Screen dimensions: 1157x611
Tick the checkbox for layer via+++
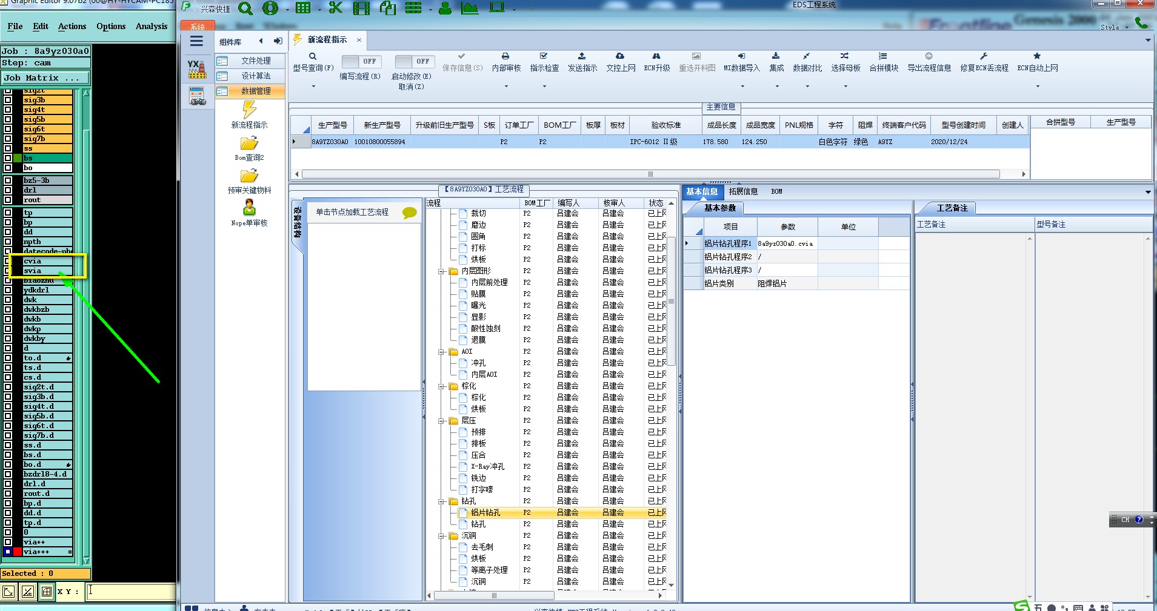[8, 552]
